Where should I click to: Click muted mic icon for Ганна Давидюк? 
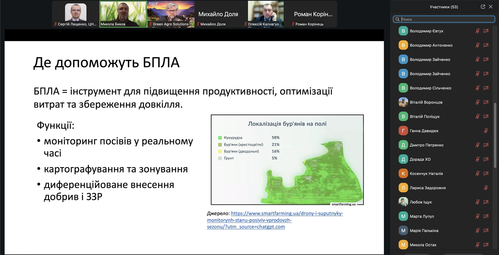486,131
